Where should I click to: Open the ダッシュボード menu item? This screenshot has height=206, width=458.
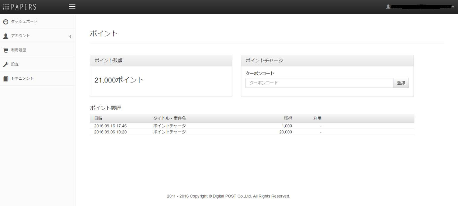click(24, 21)
